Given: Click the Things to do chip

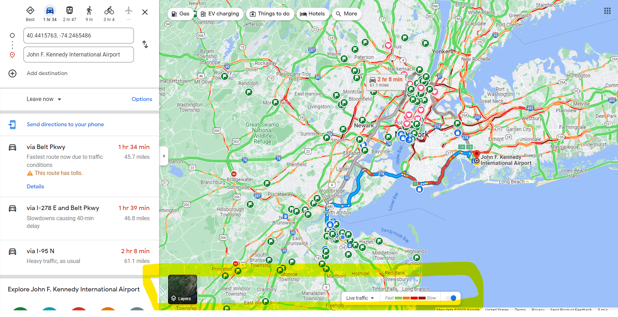Looking at the screenshot, I should point(270,14).
